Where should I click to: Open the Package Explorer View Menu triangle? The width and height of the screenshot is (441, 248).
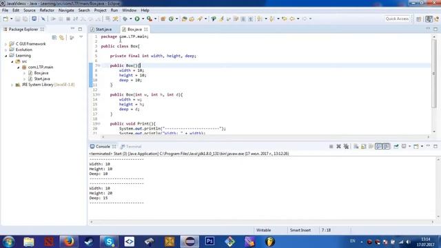(x=81, y=37)
